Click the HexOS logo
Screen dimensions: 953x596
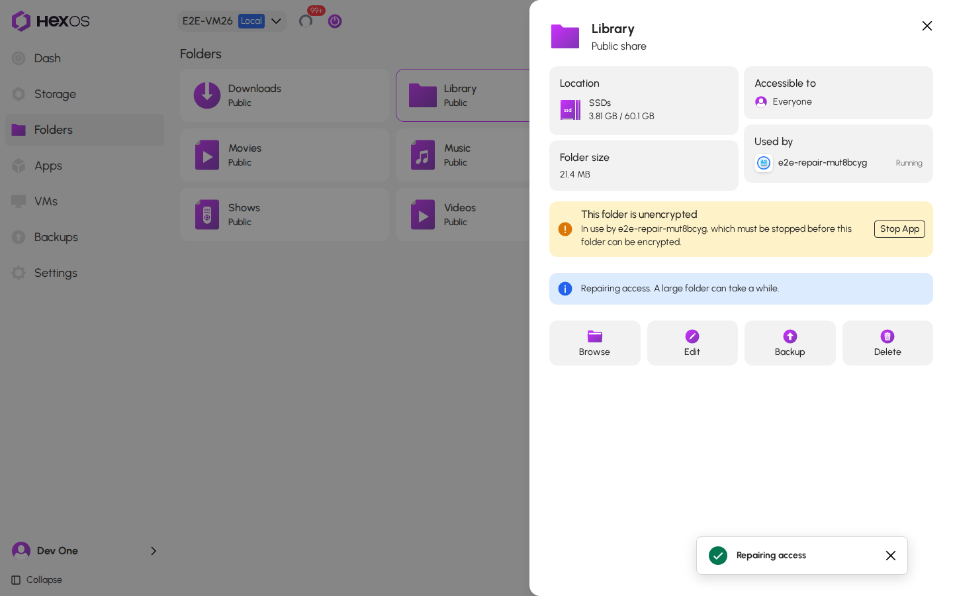pyautogui.click(x=50, y=21)
